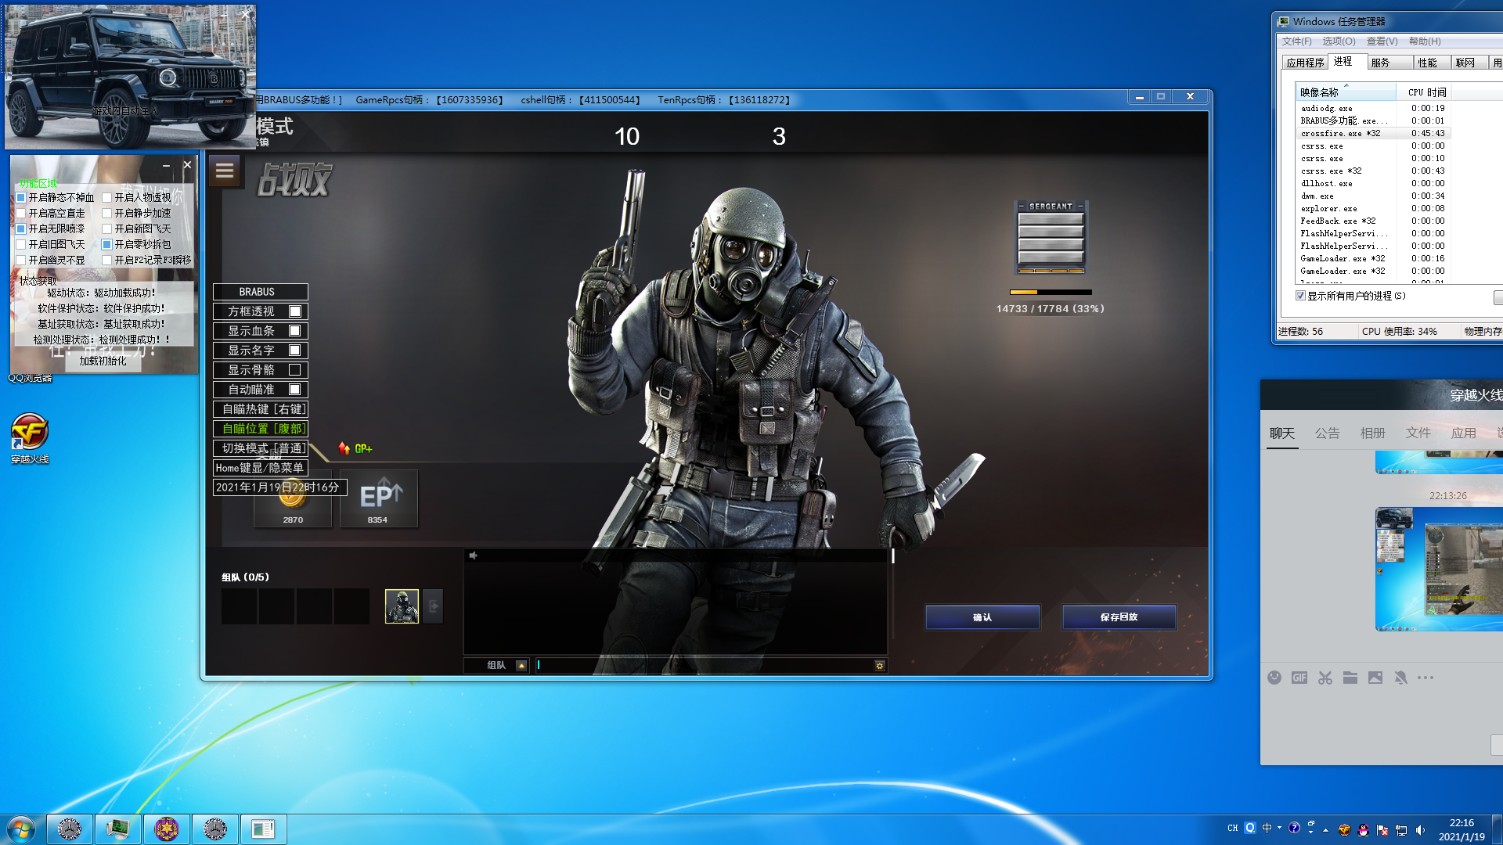Click the 保存回放 button
The image size is (1503, 845).
[1119, 617]
